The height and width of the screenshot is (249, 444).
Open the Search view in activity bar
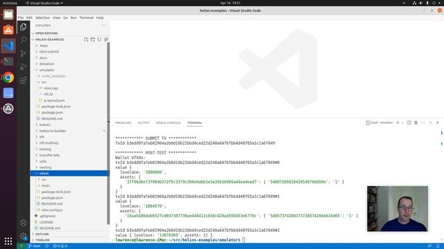point(23,40)
